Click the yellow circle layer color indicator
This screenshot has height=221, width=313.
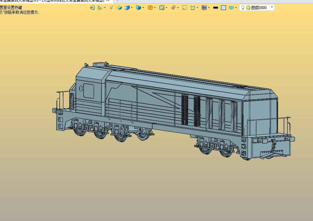[248, 8]
